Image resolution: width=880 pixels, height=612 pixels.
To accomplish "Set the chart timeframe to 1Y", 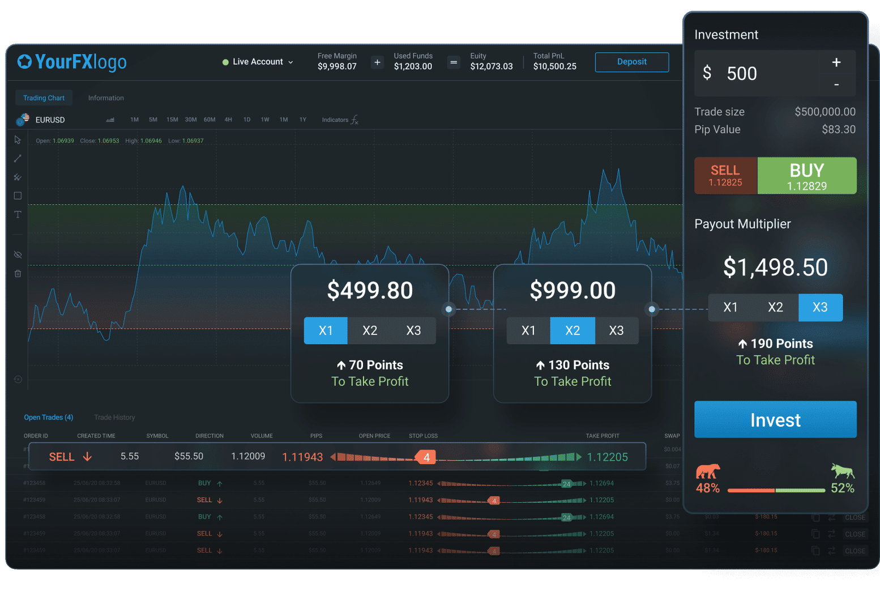I will click(x=303, y=120).
